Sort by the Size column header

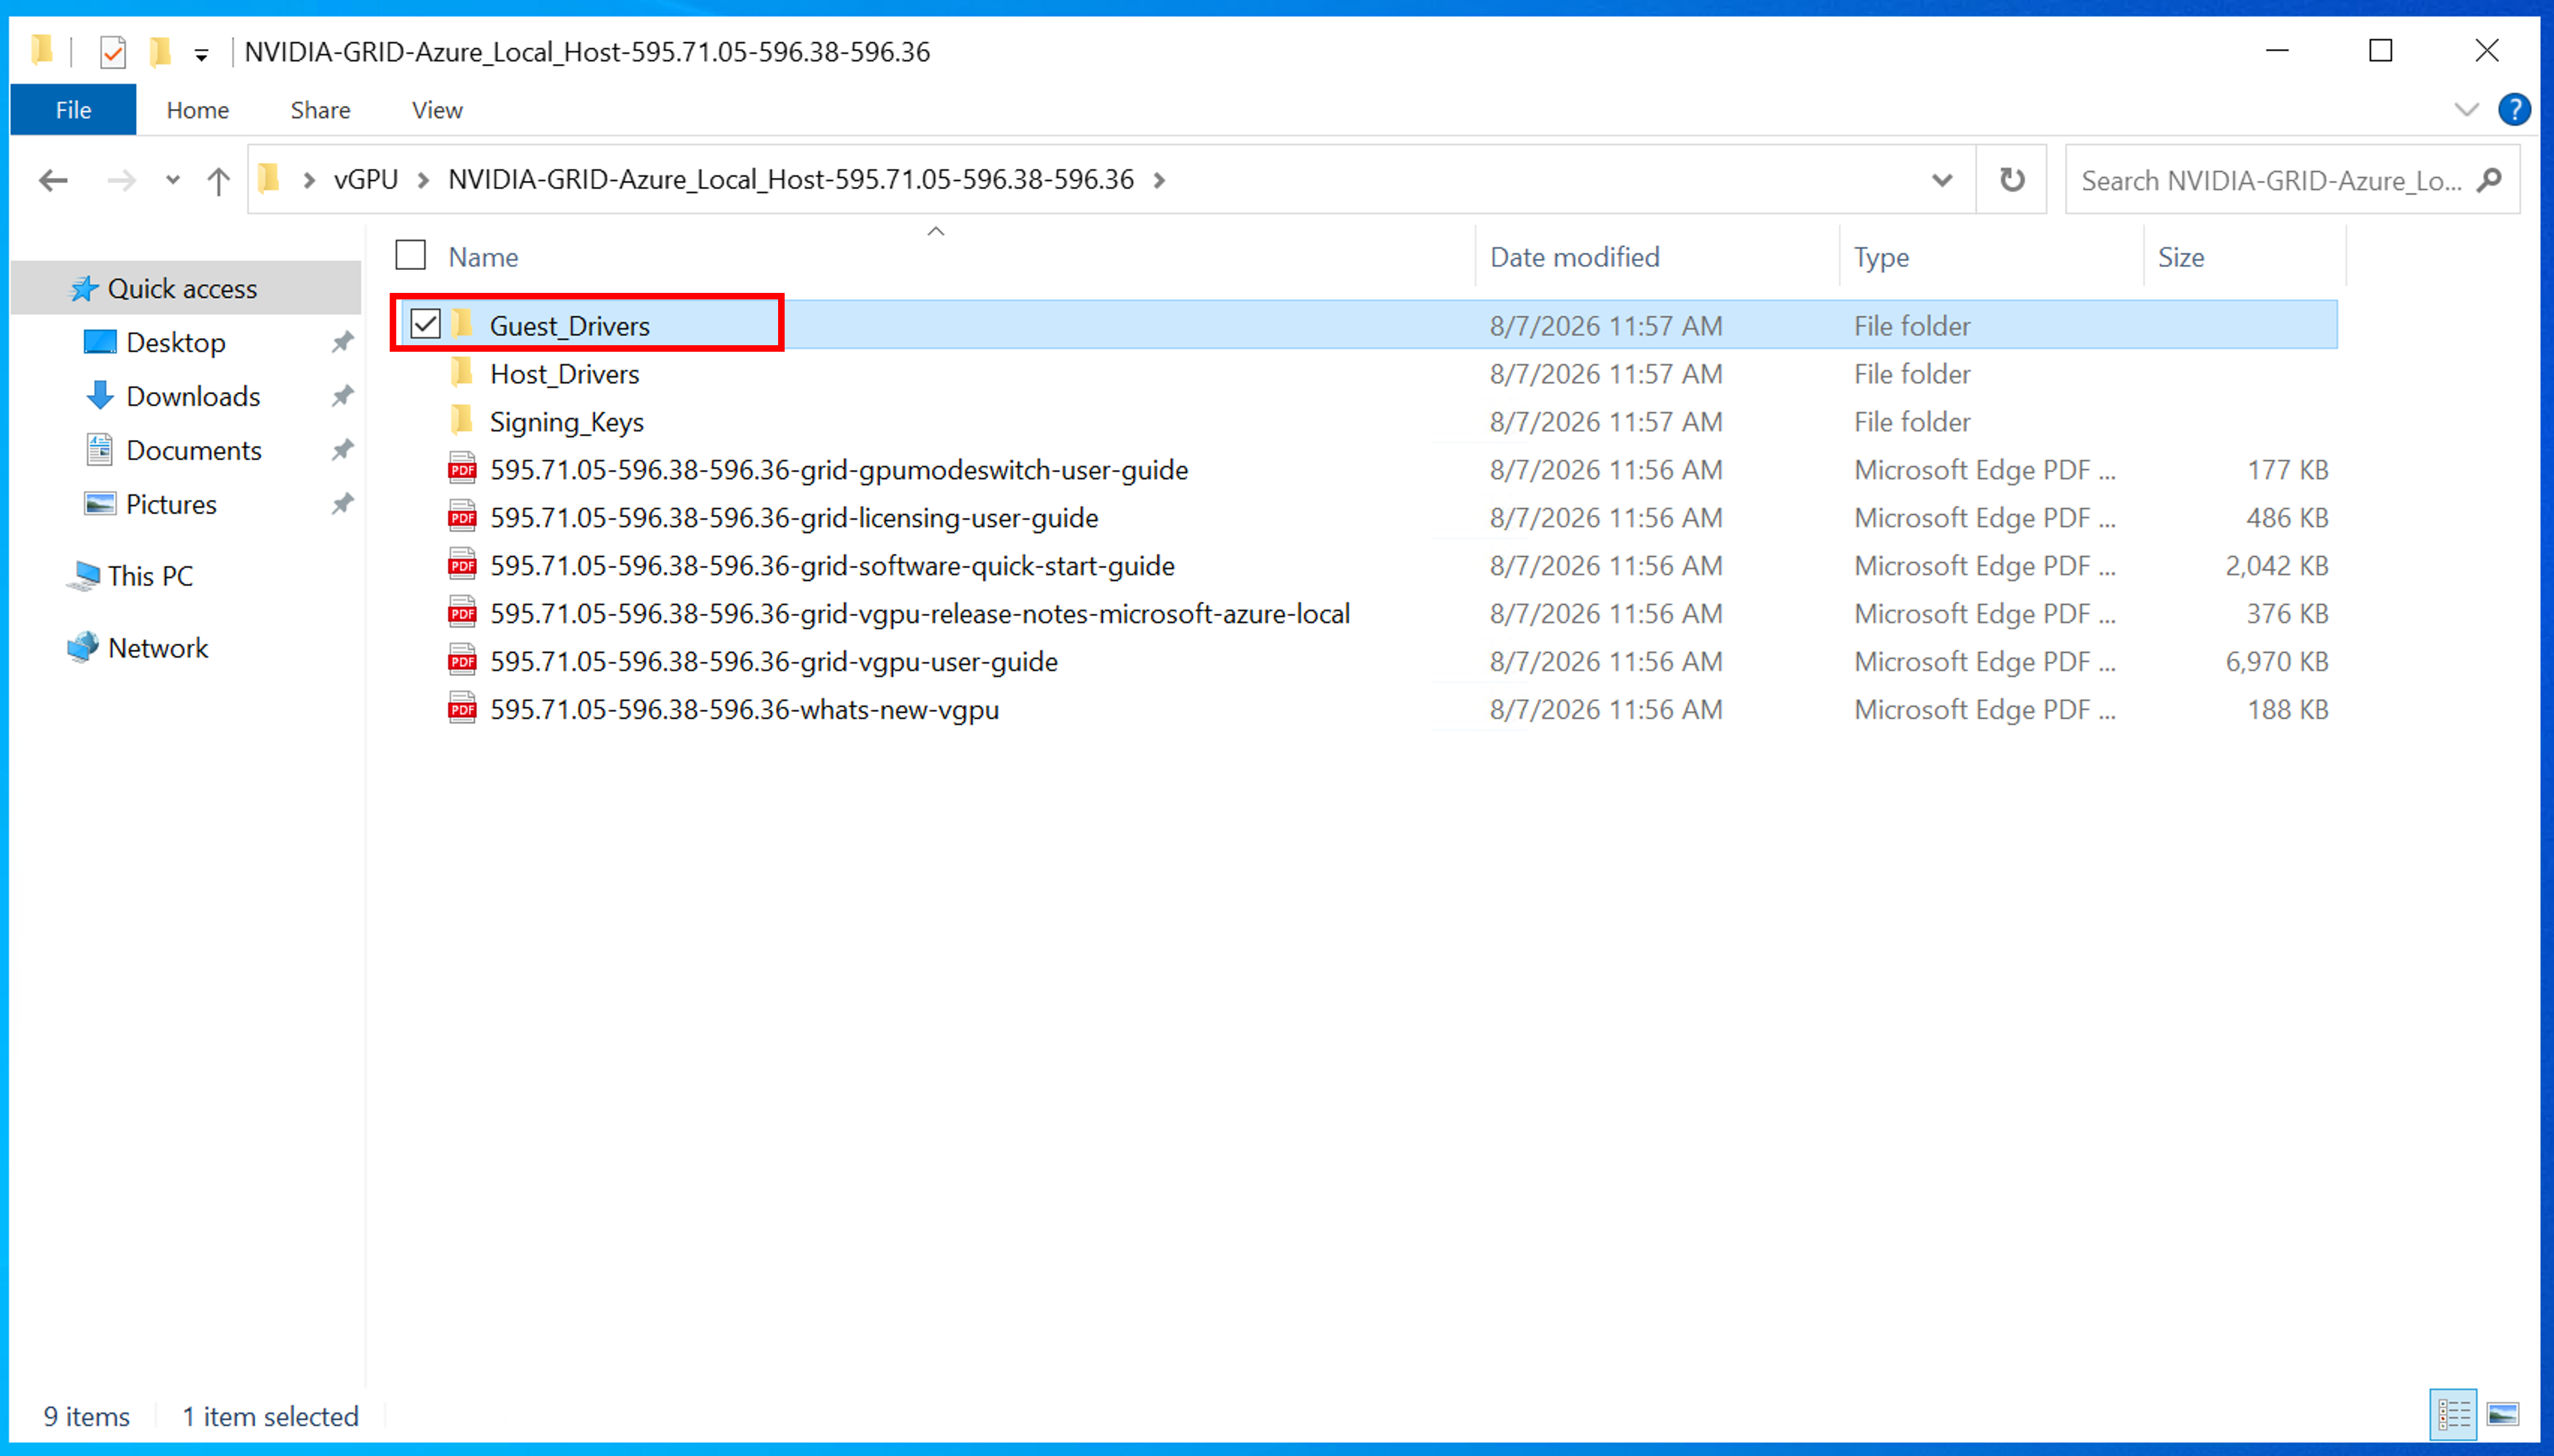coord(2180,257)
